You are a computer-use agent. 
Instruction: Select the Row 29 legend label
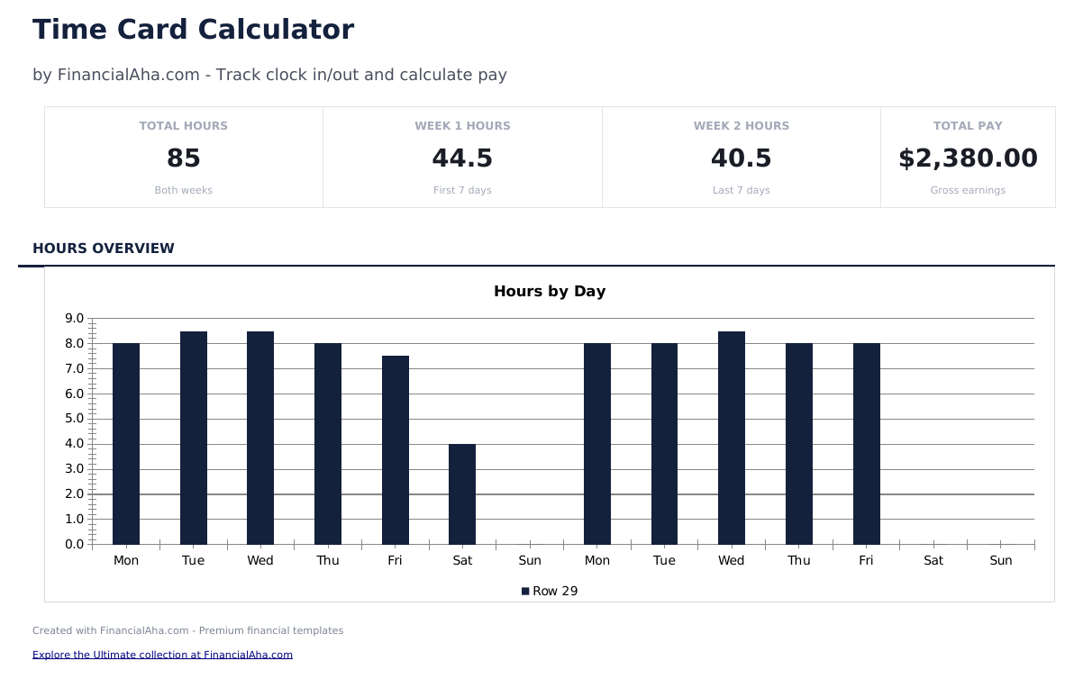click(x=555, y=592)
